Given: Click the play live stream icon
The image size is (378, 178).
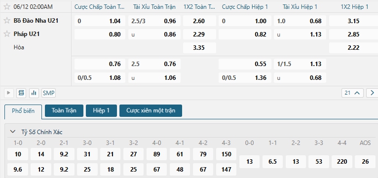Looking at the screenshot, I should pyautogui.click(x=9, y=93).
